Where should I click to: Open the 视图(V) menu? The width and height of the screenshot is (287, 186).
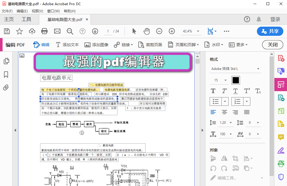tap(37, 11)
